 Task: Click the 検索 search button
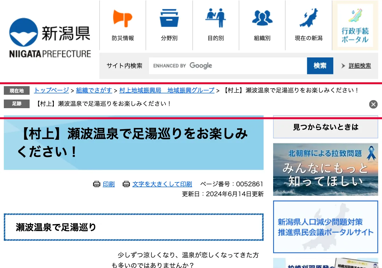click(320, 66)
